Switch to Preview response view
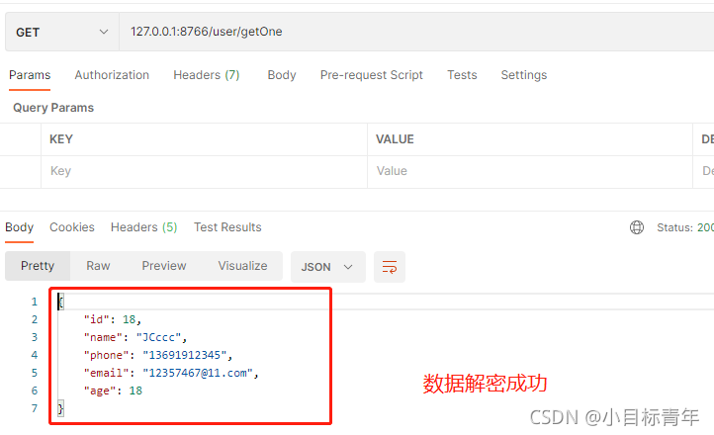This screenshot has width=714, height=435. [x=164, y=266]
